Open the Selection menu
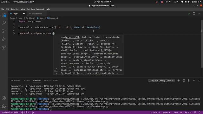This screenshot has height=114, width=203. click(15, 9)
